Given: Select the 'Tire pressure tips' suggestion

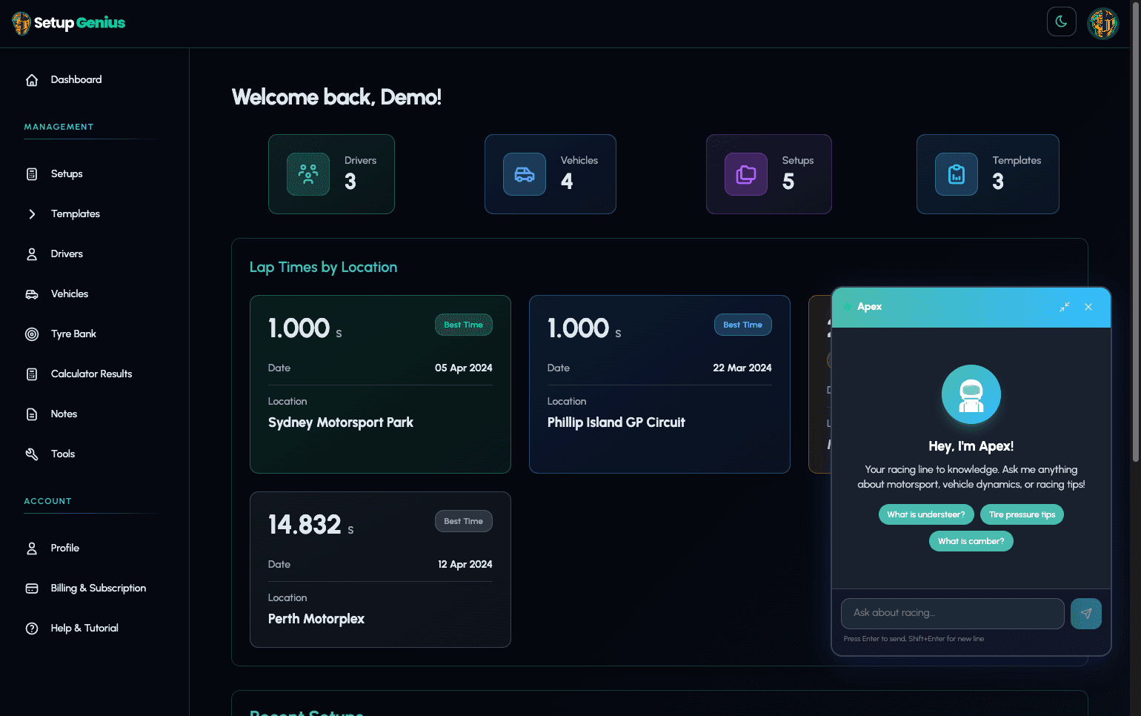Looking at the screenshot, I should pyautogui.click(x=1022, y=514).
